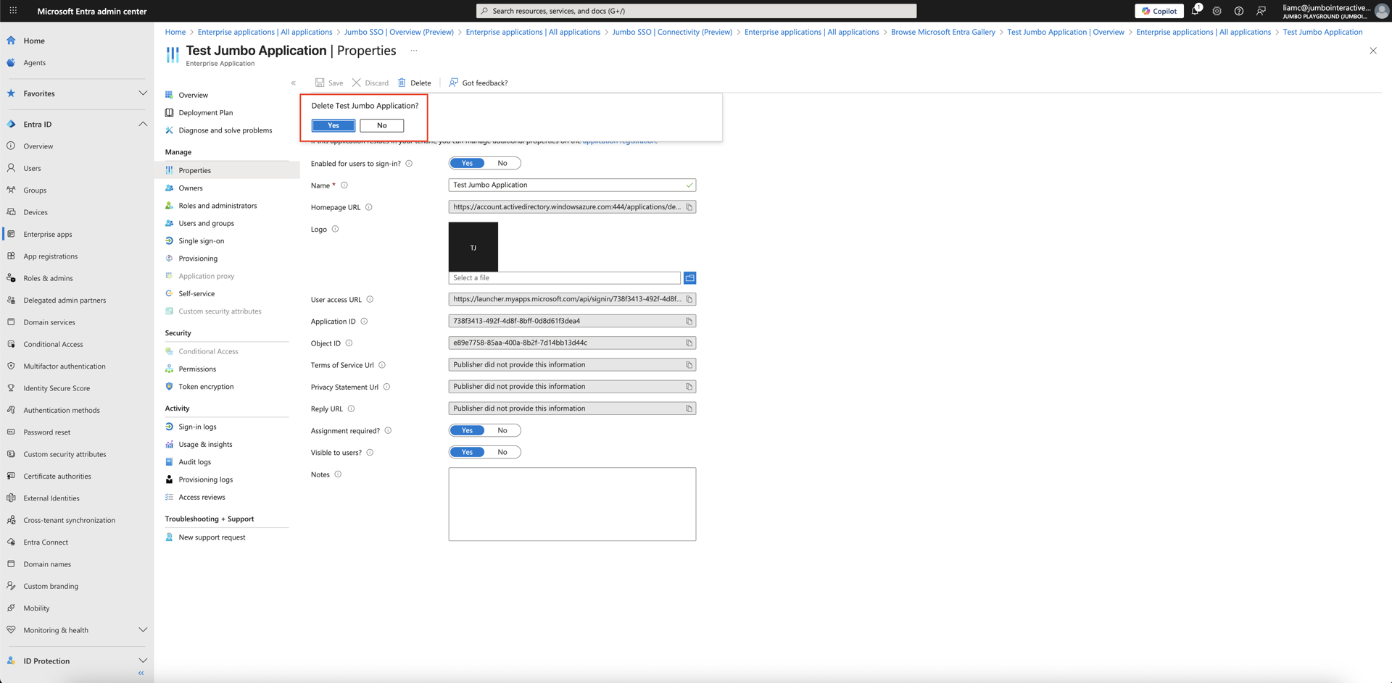Open settings gear icon in header
This screenshot has height=683, width=1392.
click(x=1217, y=11)
